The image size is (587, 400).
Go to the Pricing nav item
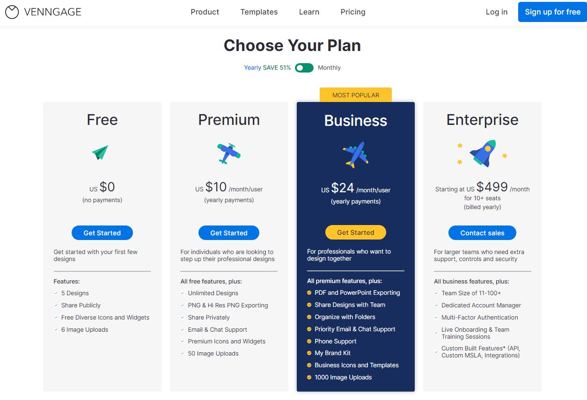[x=353, y=12]
